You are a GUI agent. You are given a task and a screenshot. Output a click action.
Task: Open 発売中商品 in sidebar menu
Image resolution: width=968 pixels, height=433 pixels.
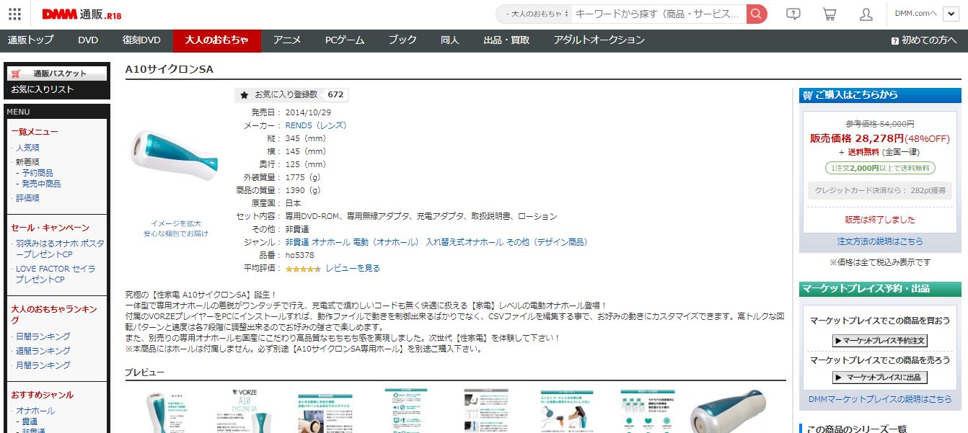point(42,184)
